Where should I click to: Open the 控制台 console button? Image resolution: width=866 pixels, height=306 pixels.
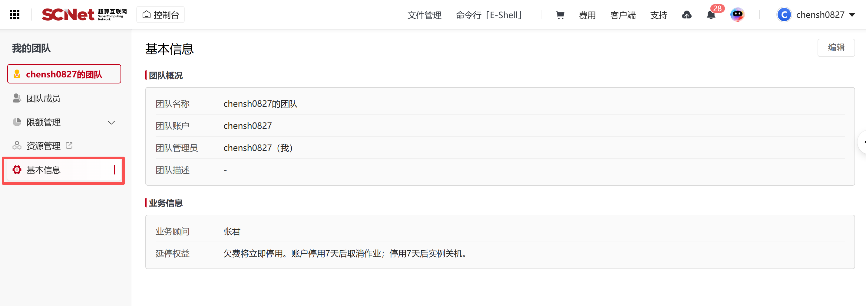[161, 15]
